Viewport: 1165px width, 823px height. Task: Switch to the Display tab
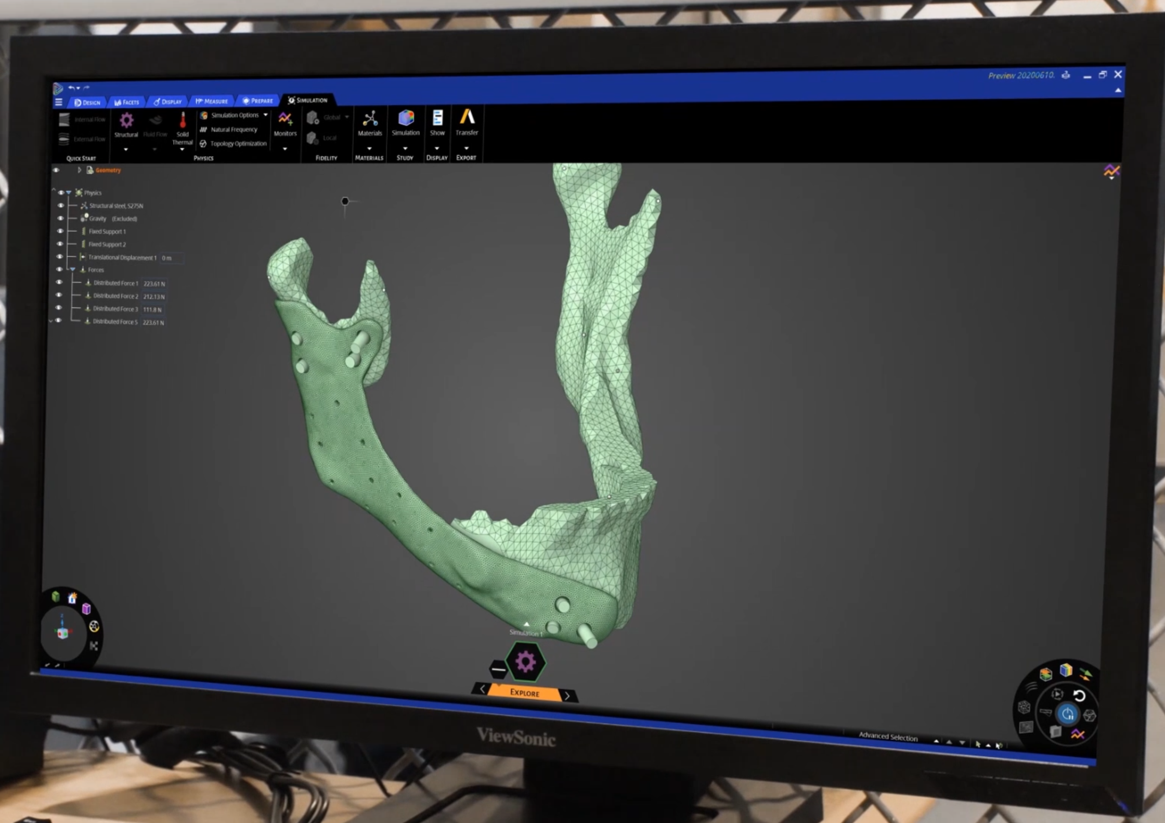(x=167, y=101)
